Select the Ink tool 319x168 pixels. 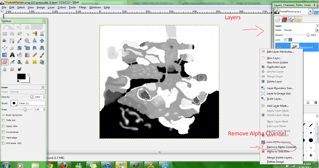click(x=20, y=62)
